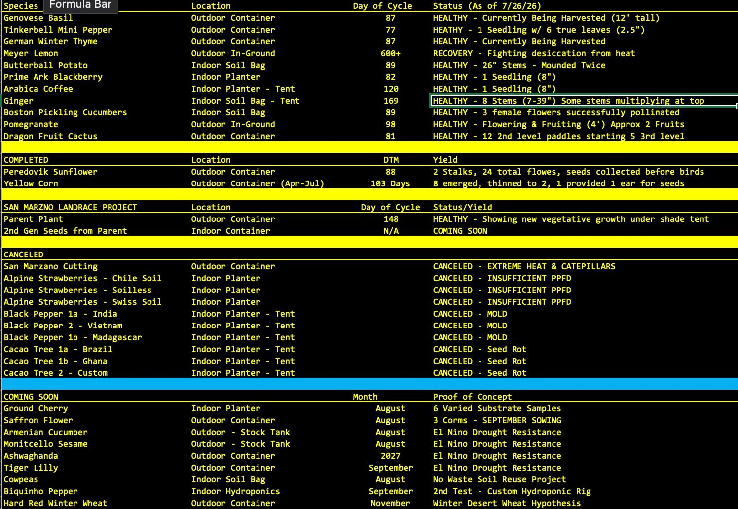Select the Peredovik Sunflower cell
The height and width of the screenshot is (509, 738).
tap(50, 172)
